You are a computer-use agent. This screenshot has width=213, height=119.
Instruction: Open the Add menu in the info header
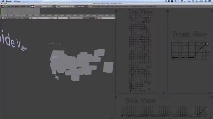tap(12, 6)
